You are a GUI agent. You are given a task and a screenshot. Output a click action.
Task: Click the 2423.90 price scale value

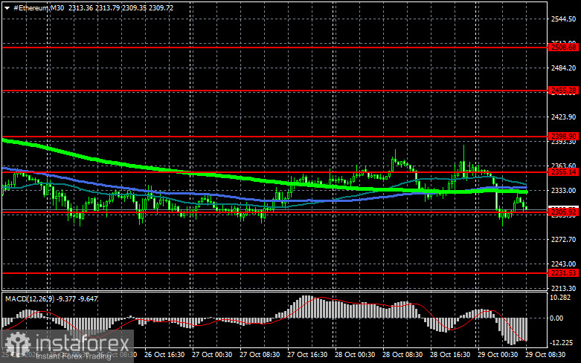[x=564, y=117]
